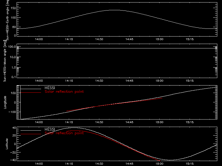Viewport: 222px width, 166px height.
Task: Click the Sun-HESSI-Earth angle axis label
Action: coord(7,20)
